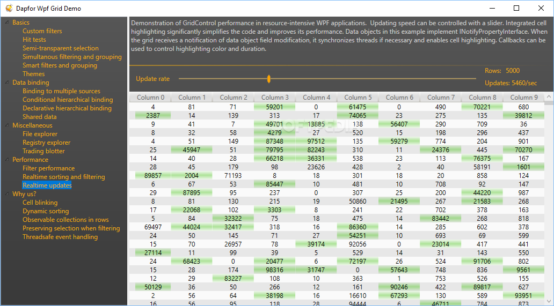
Task: Open the Trading blotter demo
Action: (43, 151)
